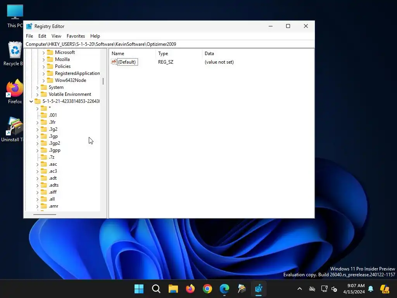Open the File menu
Image resolution: width=397 pixels, height=298 pixels.
click(29, 36)
